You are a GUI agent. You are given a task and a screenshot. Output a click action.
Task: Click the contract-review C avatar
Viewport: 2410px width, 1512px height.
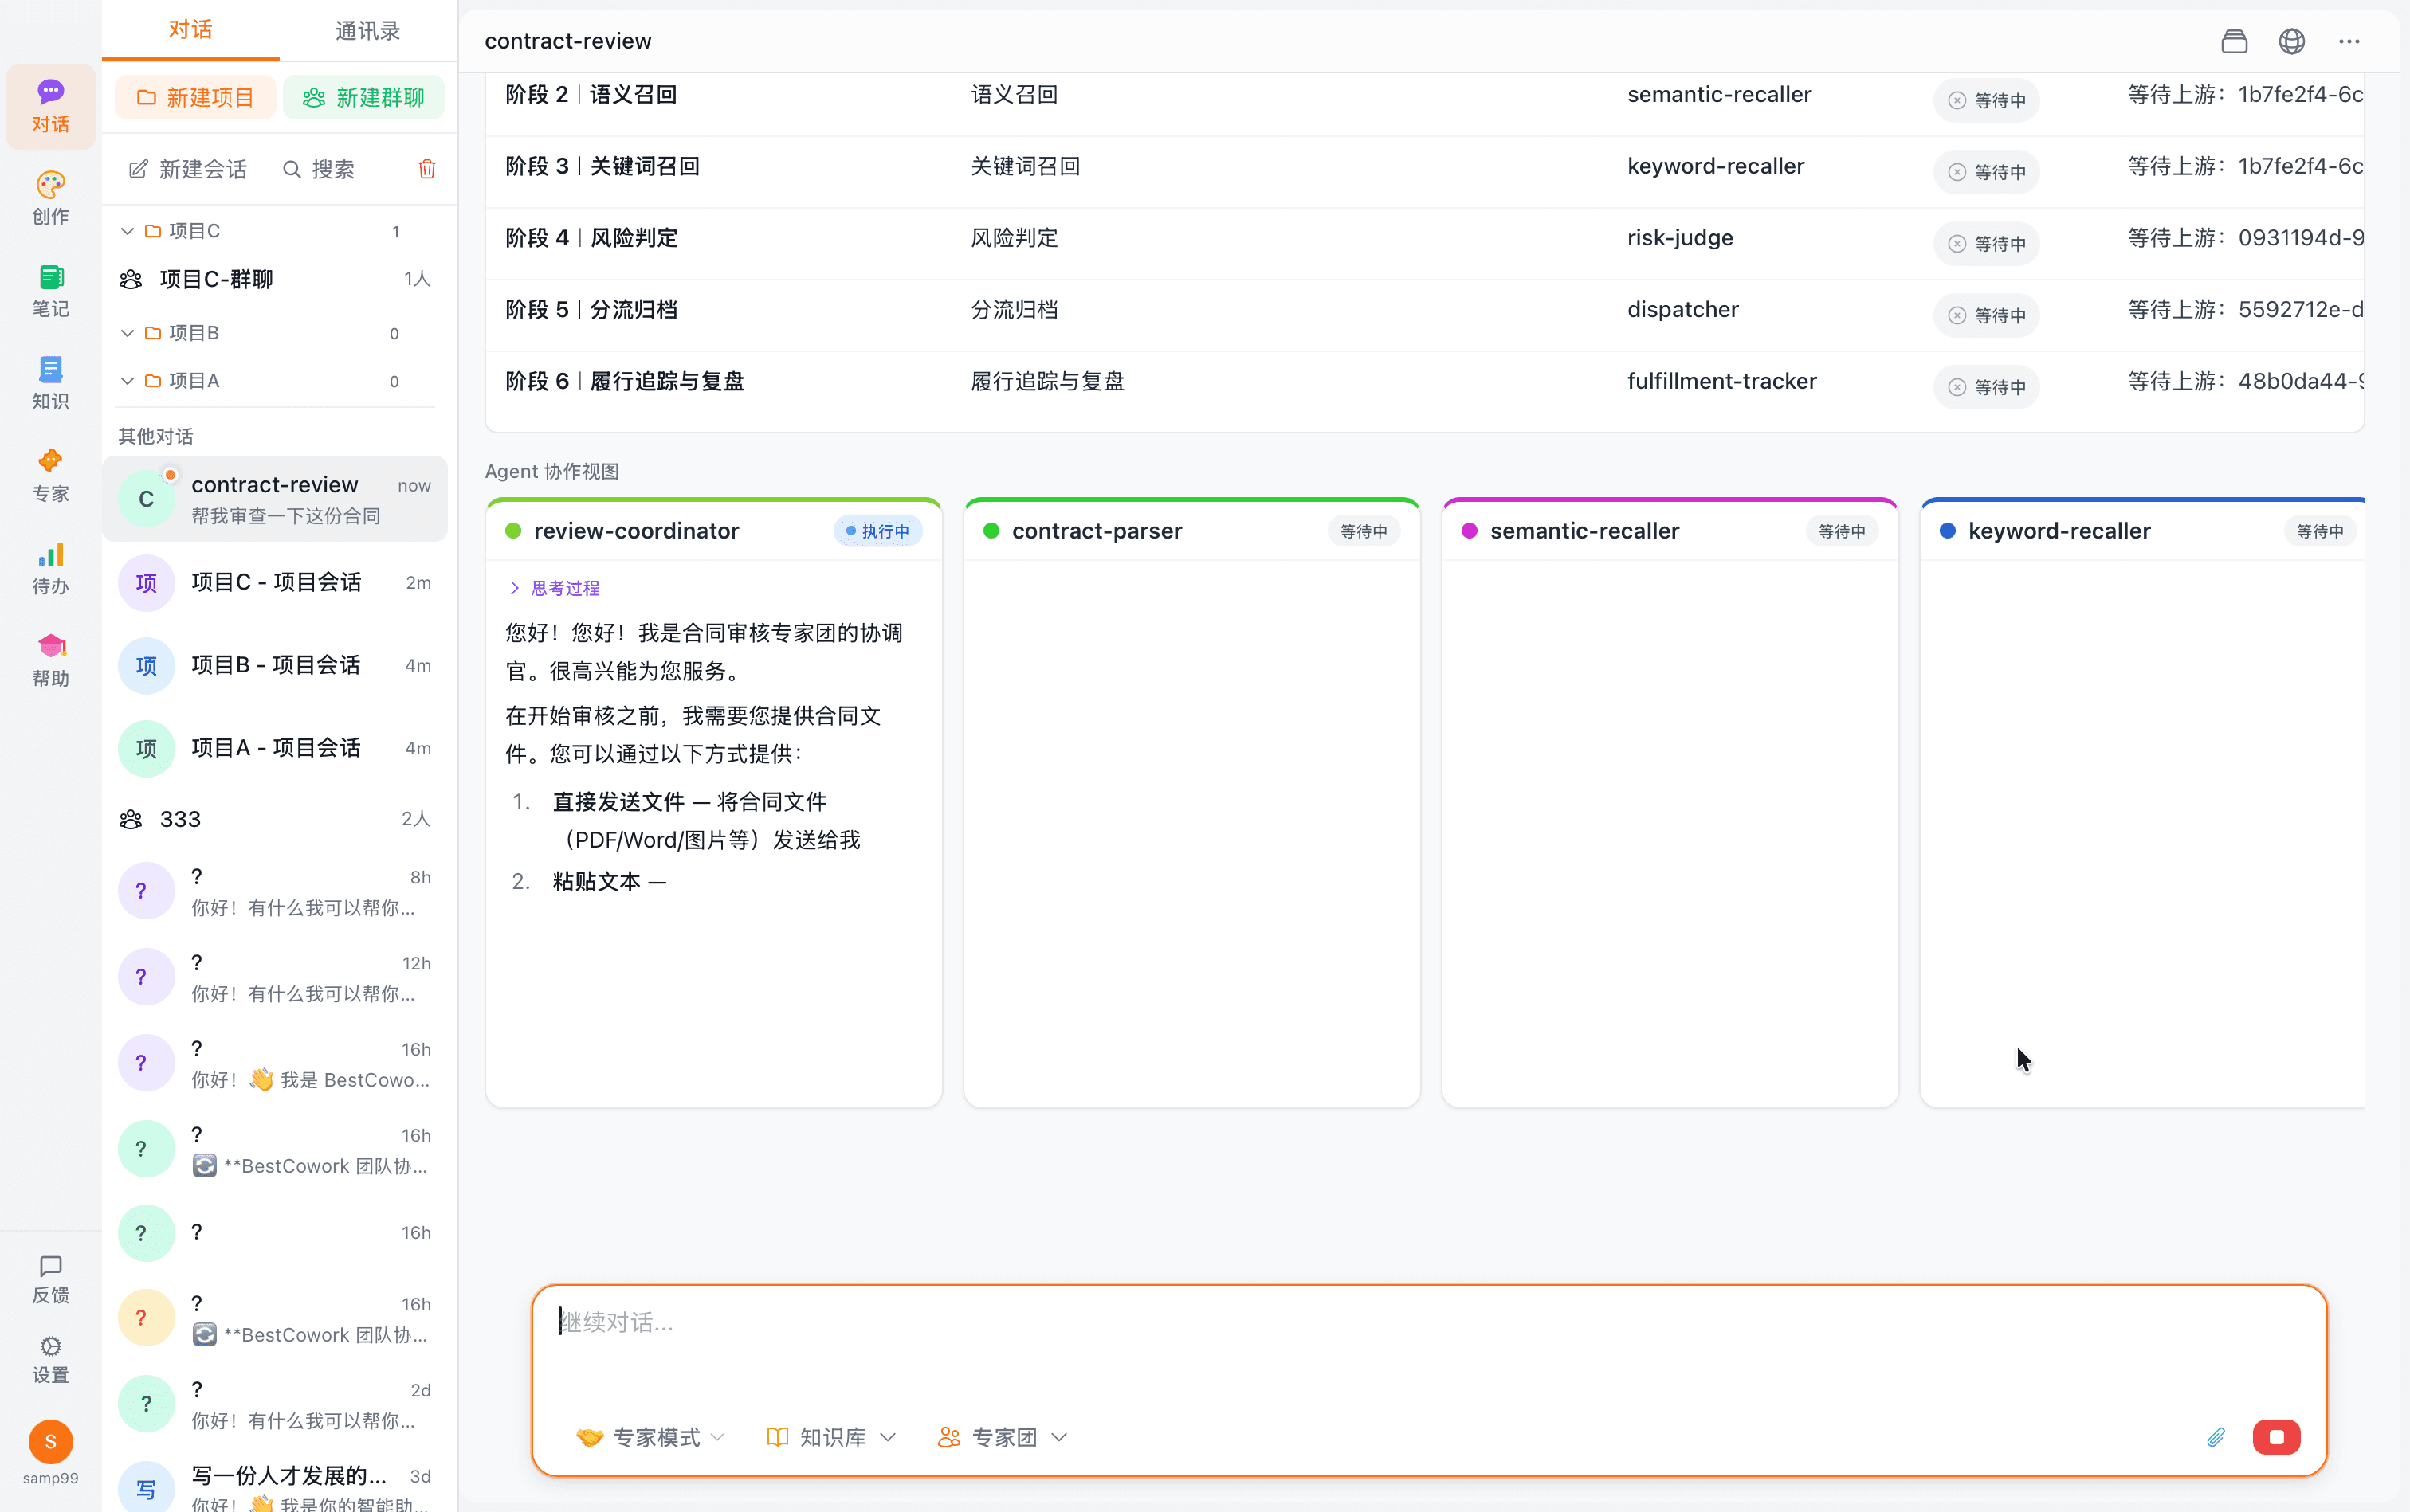(x=146, y=498)
